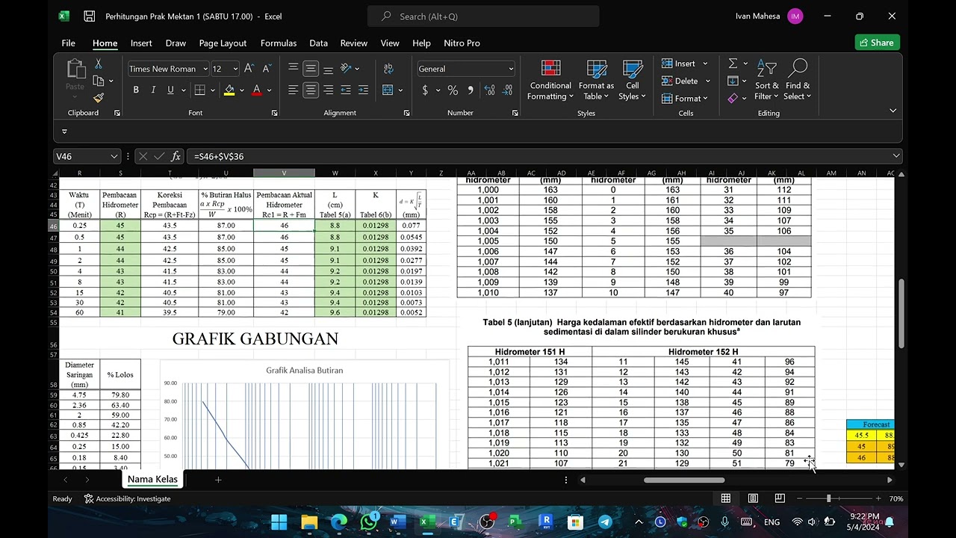Click the Cut scissors icon
956x538 pixels.
tap(98, 64)
